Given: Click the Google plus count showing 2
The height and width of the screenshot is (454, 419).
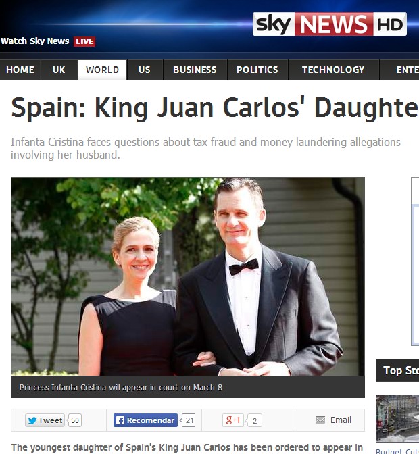Looking at the screenshot, I should [254, 420].
